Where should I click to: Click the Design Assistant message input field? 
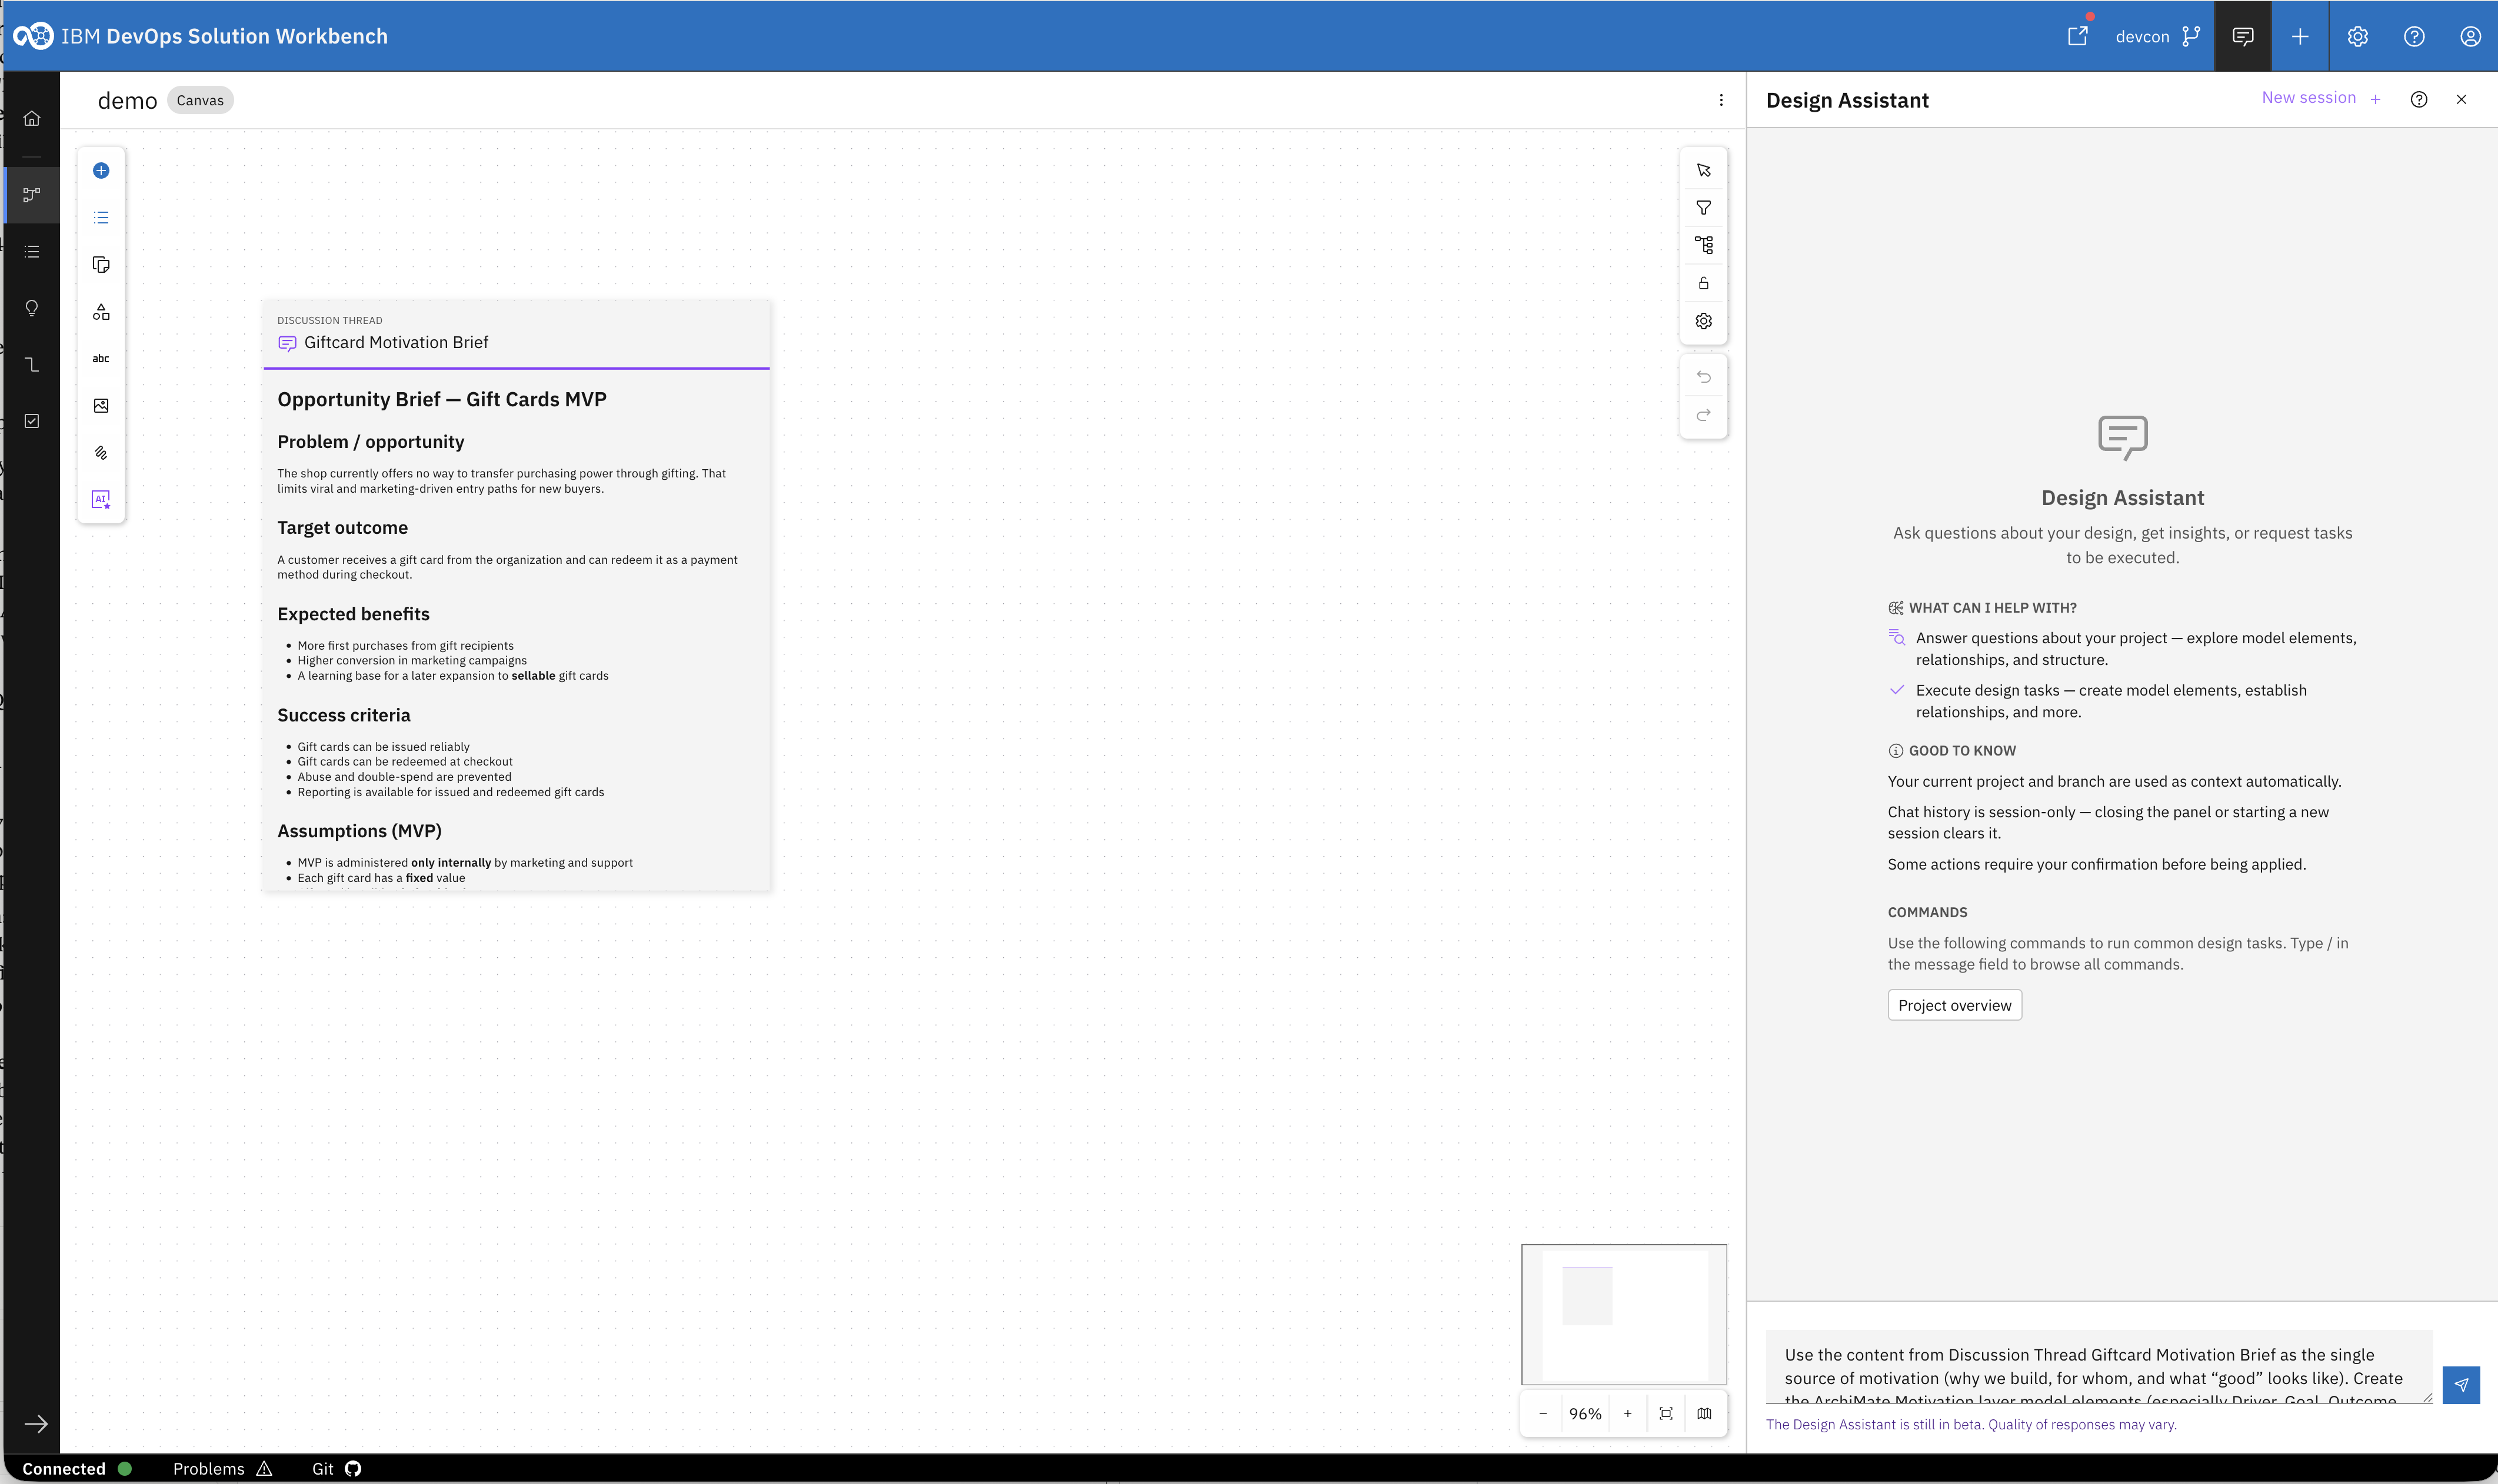(x=2099, y=1366)
